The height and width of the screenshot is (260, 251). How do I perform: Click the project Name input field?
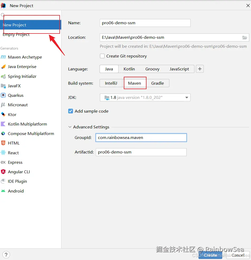145,23
